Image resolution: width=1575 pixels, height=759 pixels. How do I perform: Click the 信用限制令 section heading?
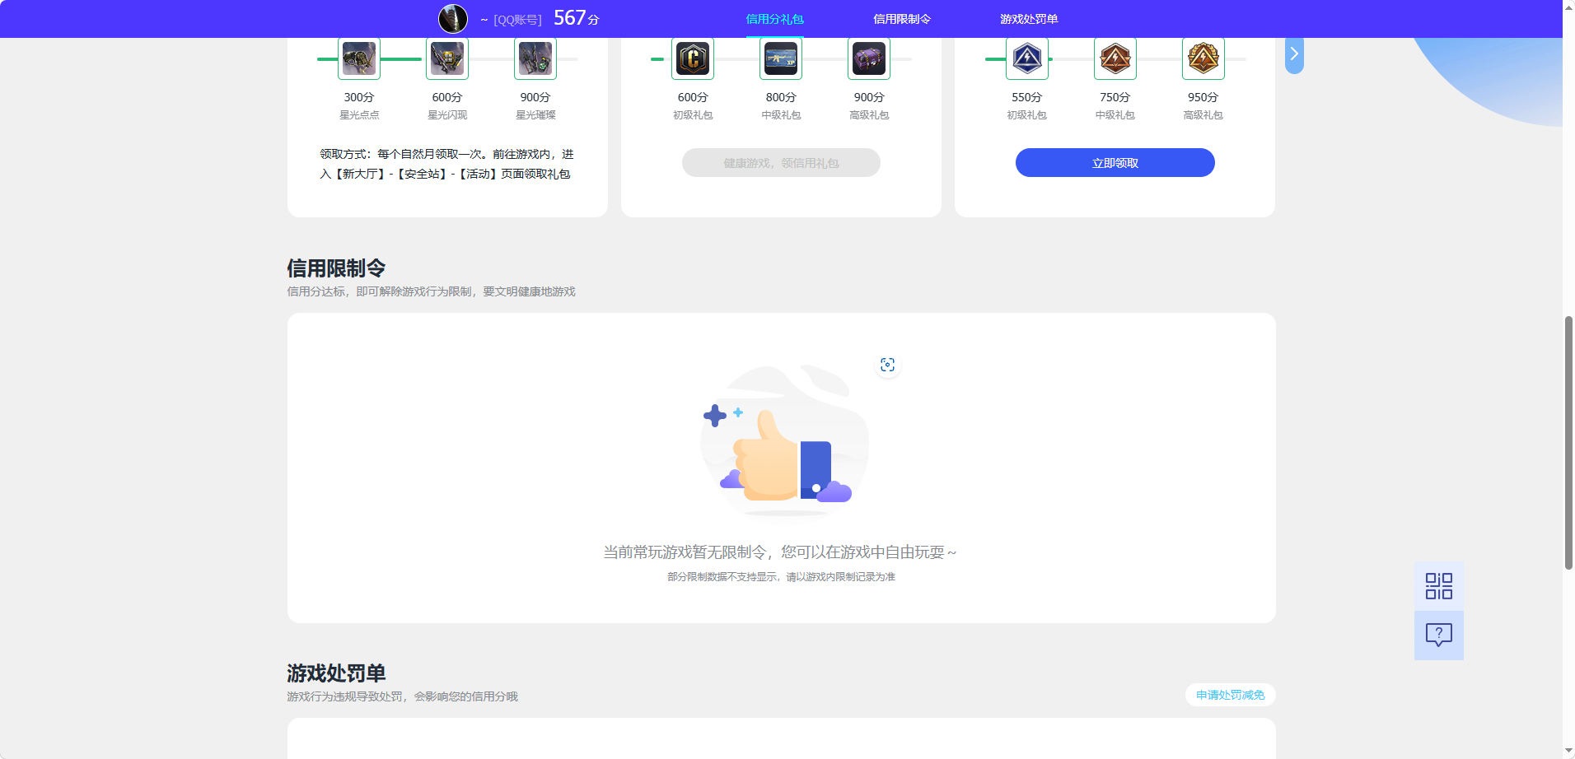pyautogui.click(x=336, y=268)
